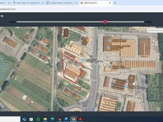Close the MAPPE CATASTO tab
This screenshot has width=163, height=122.
(x=110, y=3)
